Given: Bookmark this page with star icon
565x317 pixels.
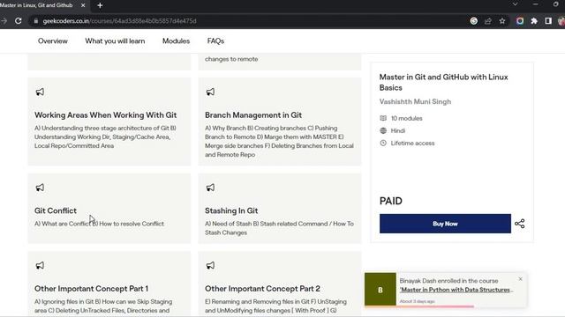Looking at the screenshot, I should [502, 21].
